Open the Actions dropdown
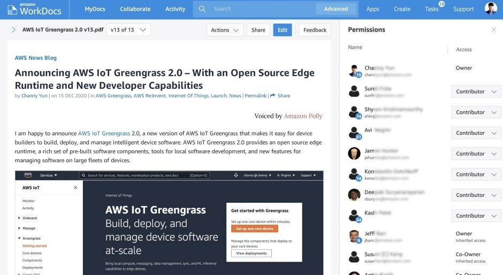 pos(225,30)
